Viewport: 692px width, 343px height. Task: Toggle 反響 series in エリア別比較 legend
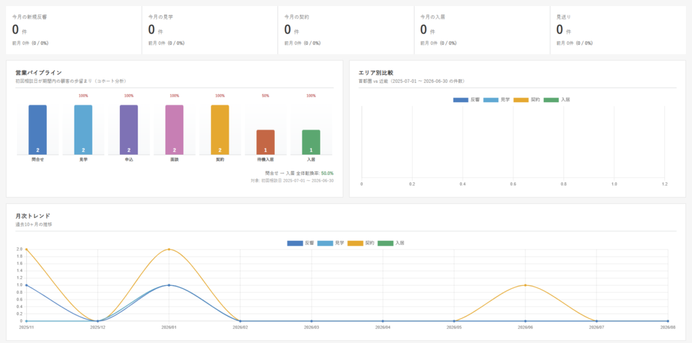pos(467,100)
